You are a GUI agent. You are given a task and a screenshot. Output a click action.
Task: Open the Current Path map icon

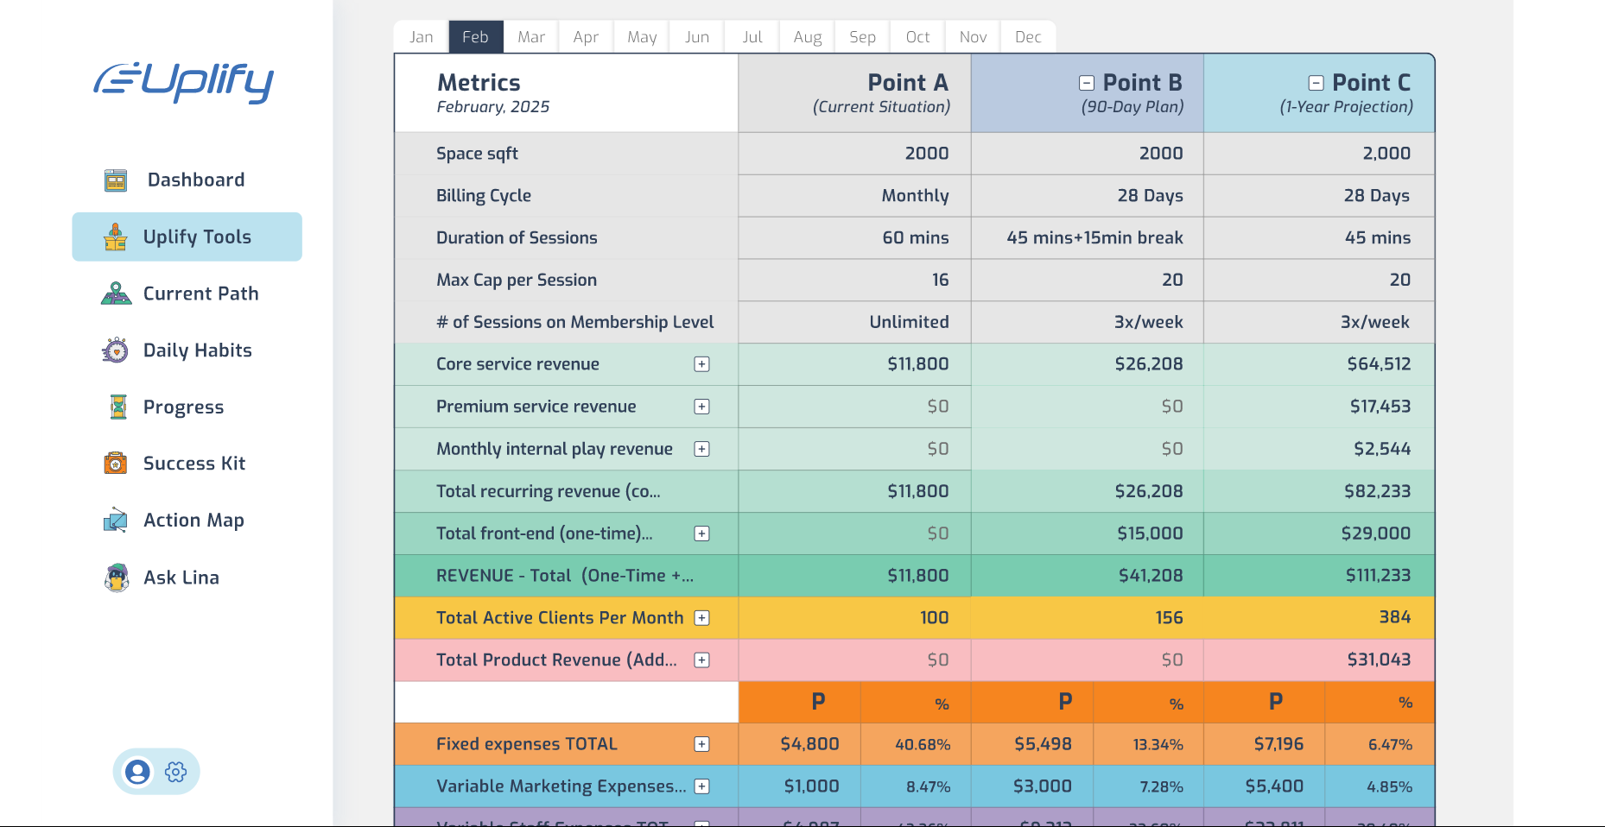116,294
